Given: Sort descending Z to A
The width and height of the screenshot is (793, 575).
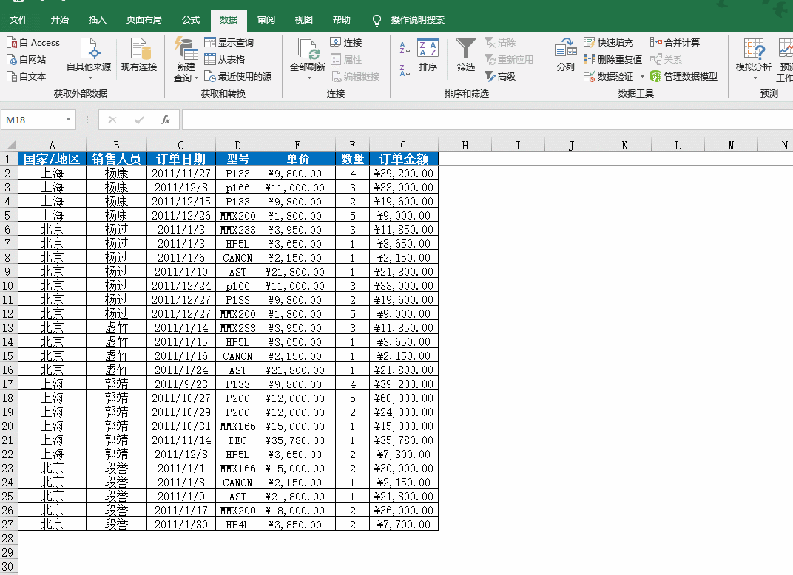Looking at the screenshot, I should coord(405,70).
